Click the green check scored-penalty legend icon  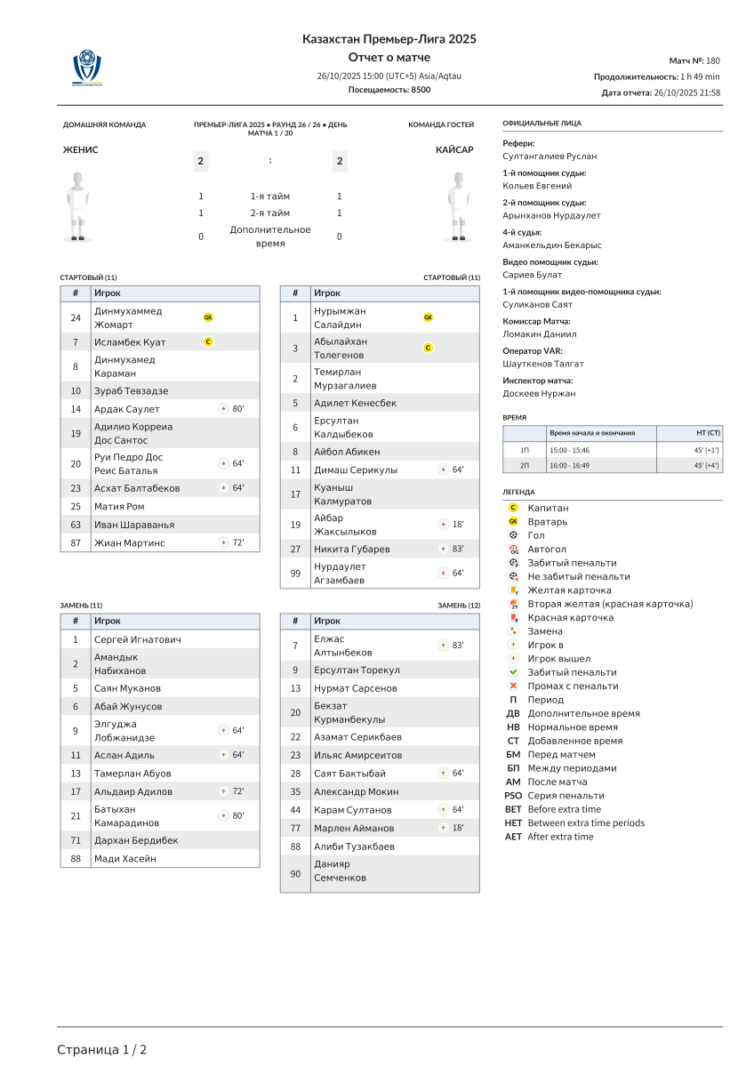click(x=513, y=672)
